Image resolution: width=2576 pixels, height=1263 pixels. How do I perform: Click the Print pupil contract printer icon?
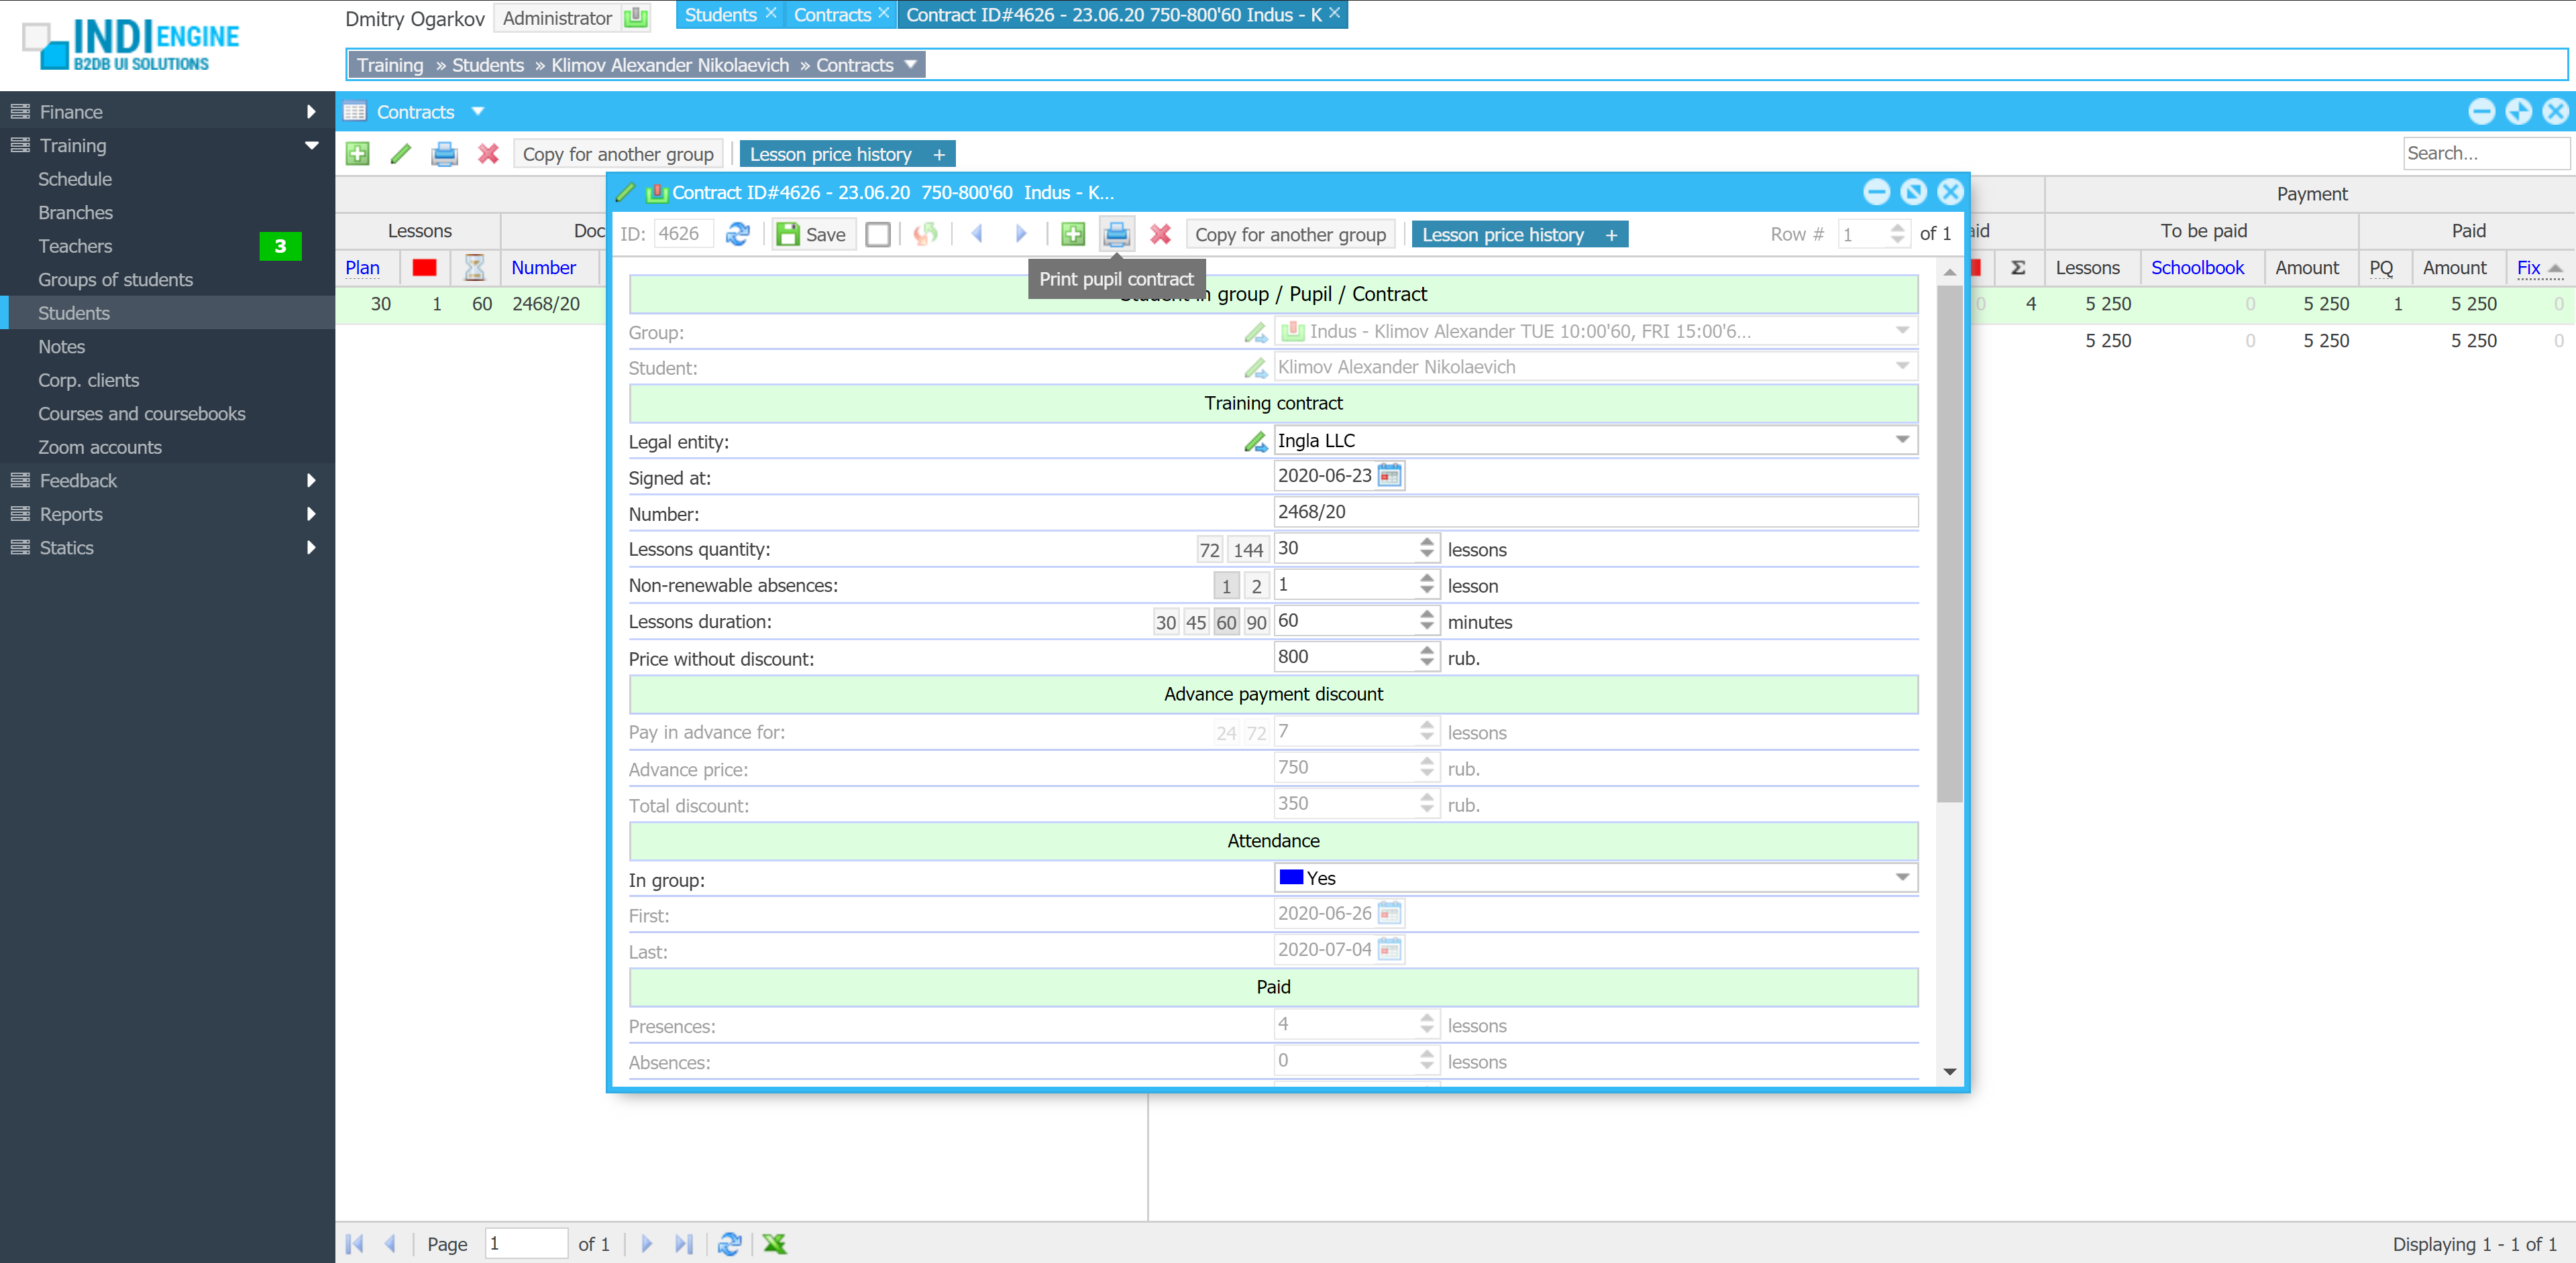point(1116,234)
